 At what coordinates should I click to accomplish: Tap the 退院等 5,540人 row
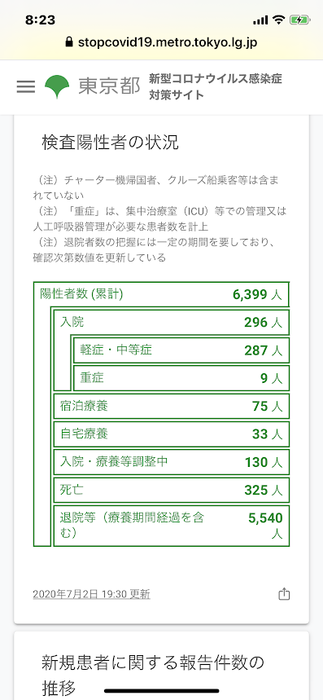tap(172, 526)
